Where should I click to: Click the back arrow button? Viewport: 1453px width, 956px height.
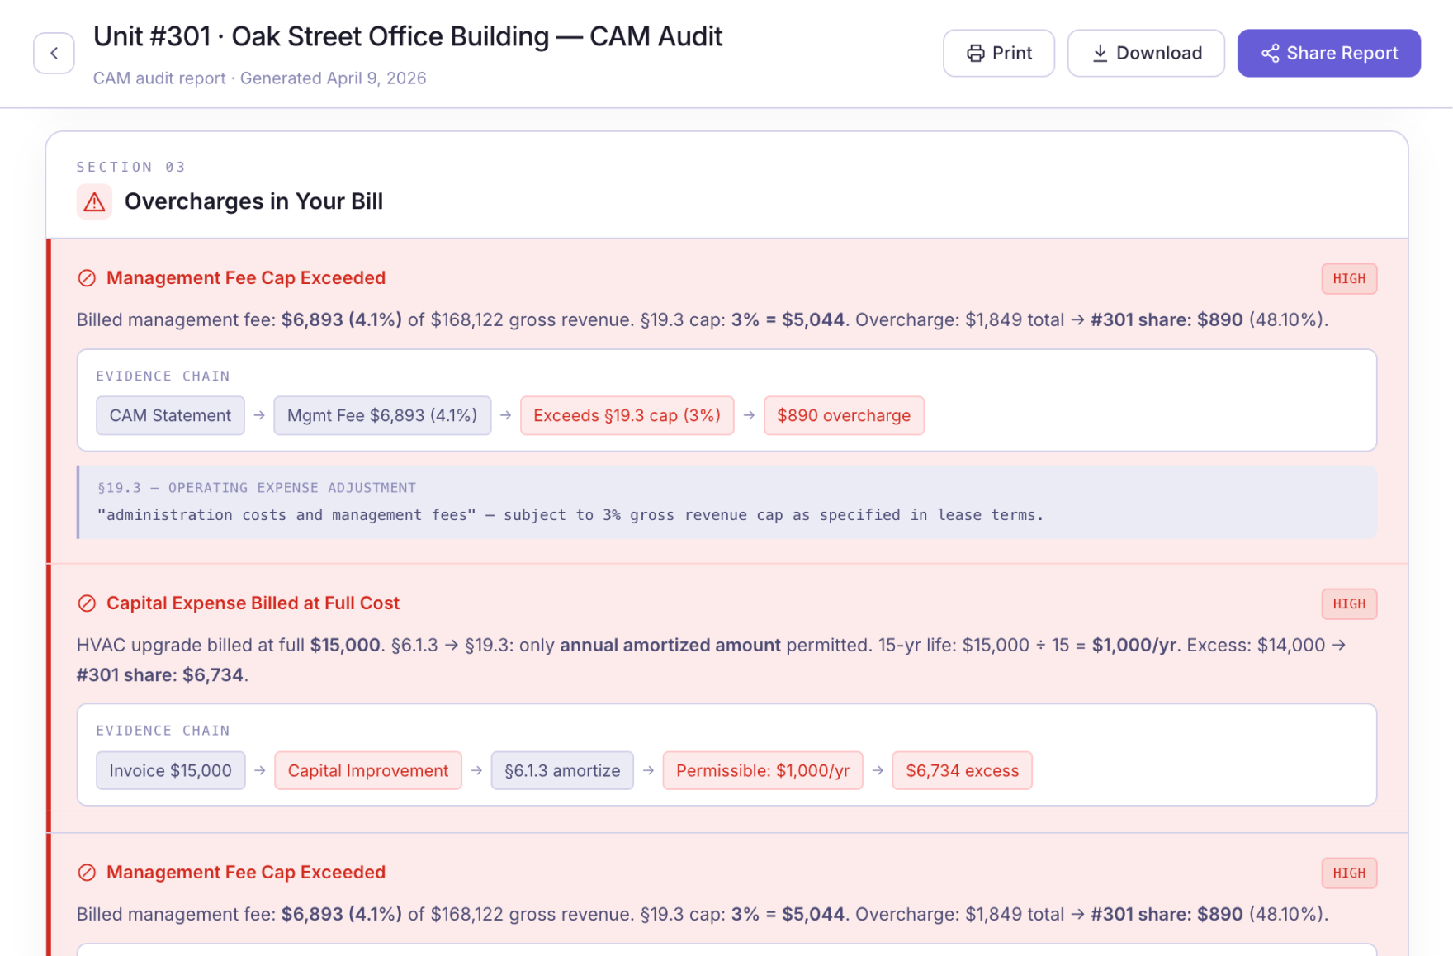54,54
